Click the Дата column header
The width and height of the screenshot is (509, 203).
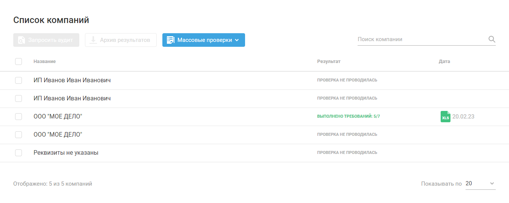[444, 62]
